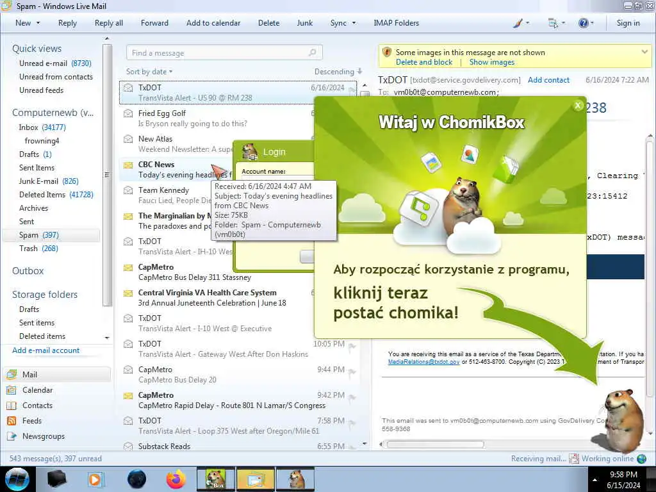Click the Sign in button
The width and height of the screenshot is (656, 492).
click(x=628, y=23)
